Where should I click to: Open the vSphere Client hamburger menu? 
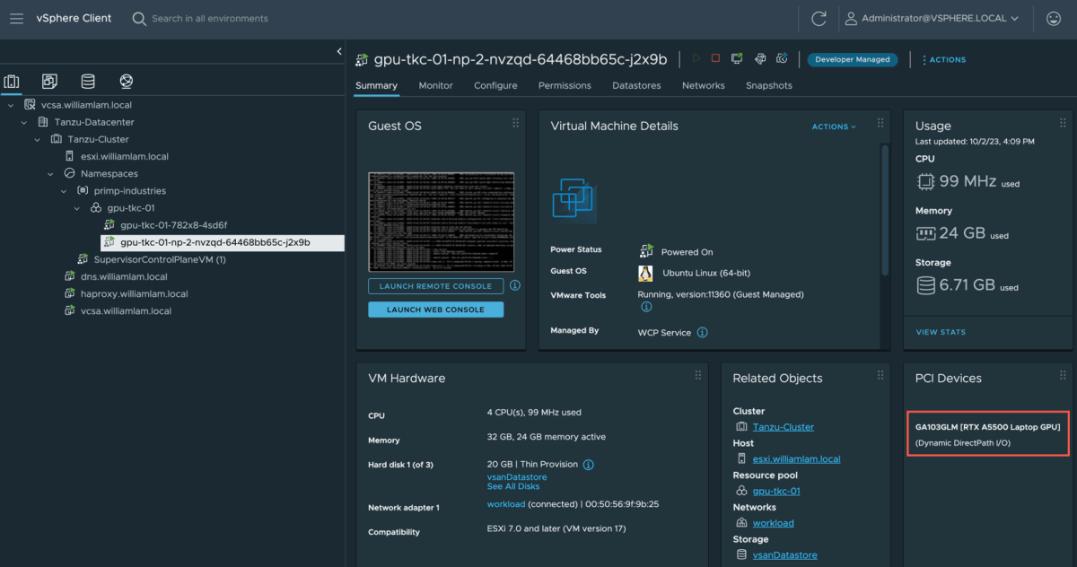click(x=16, y=18)
